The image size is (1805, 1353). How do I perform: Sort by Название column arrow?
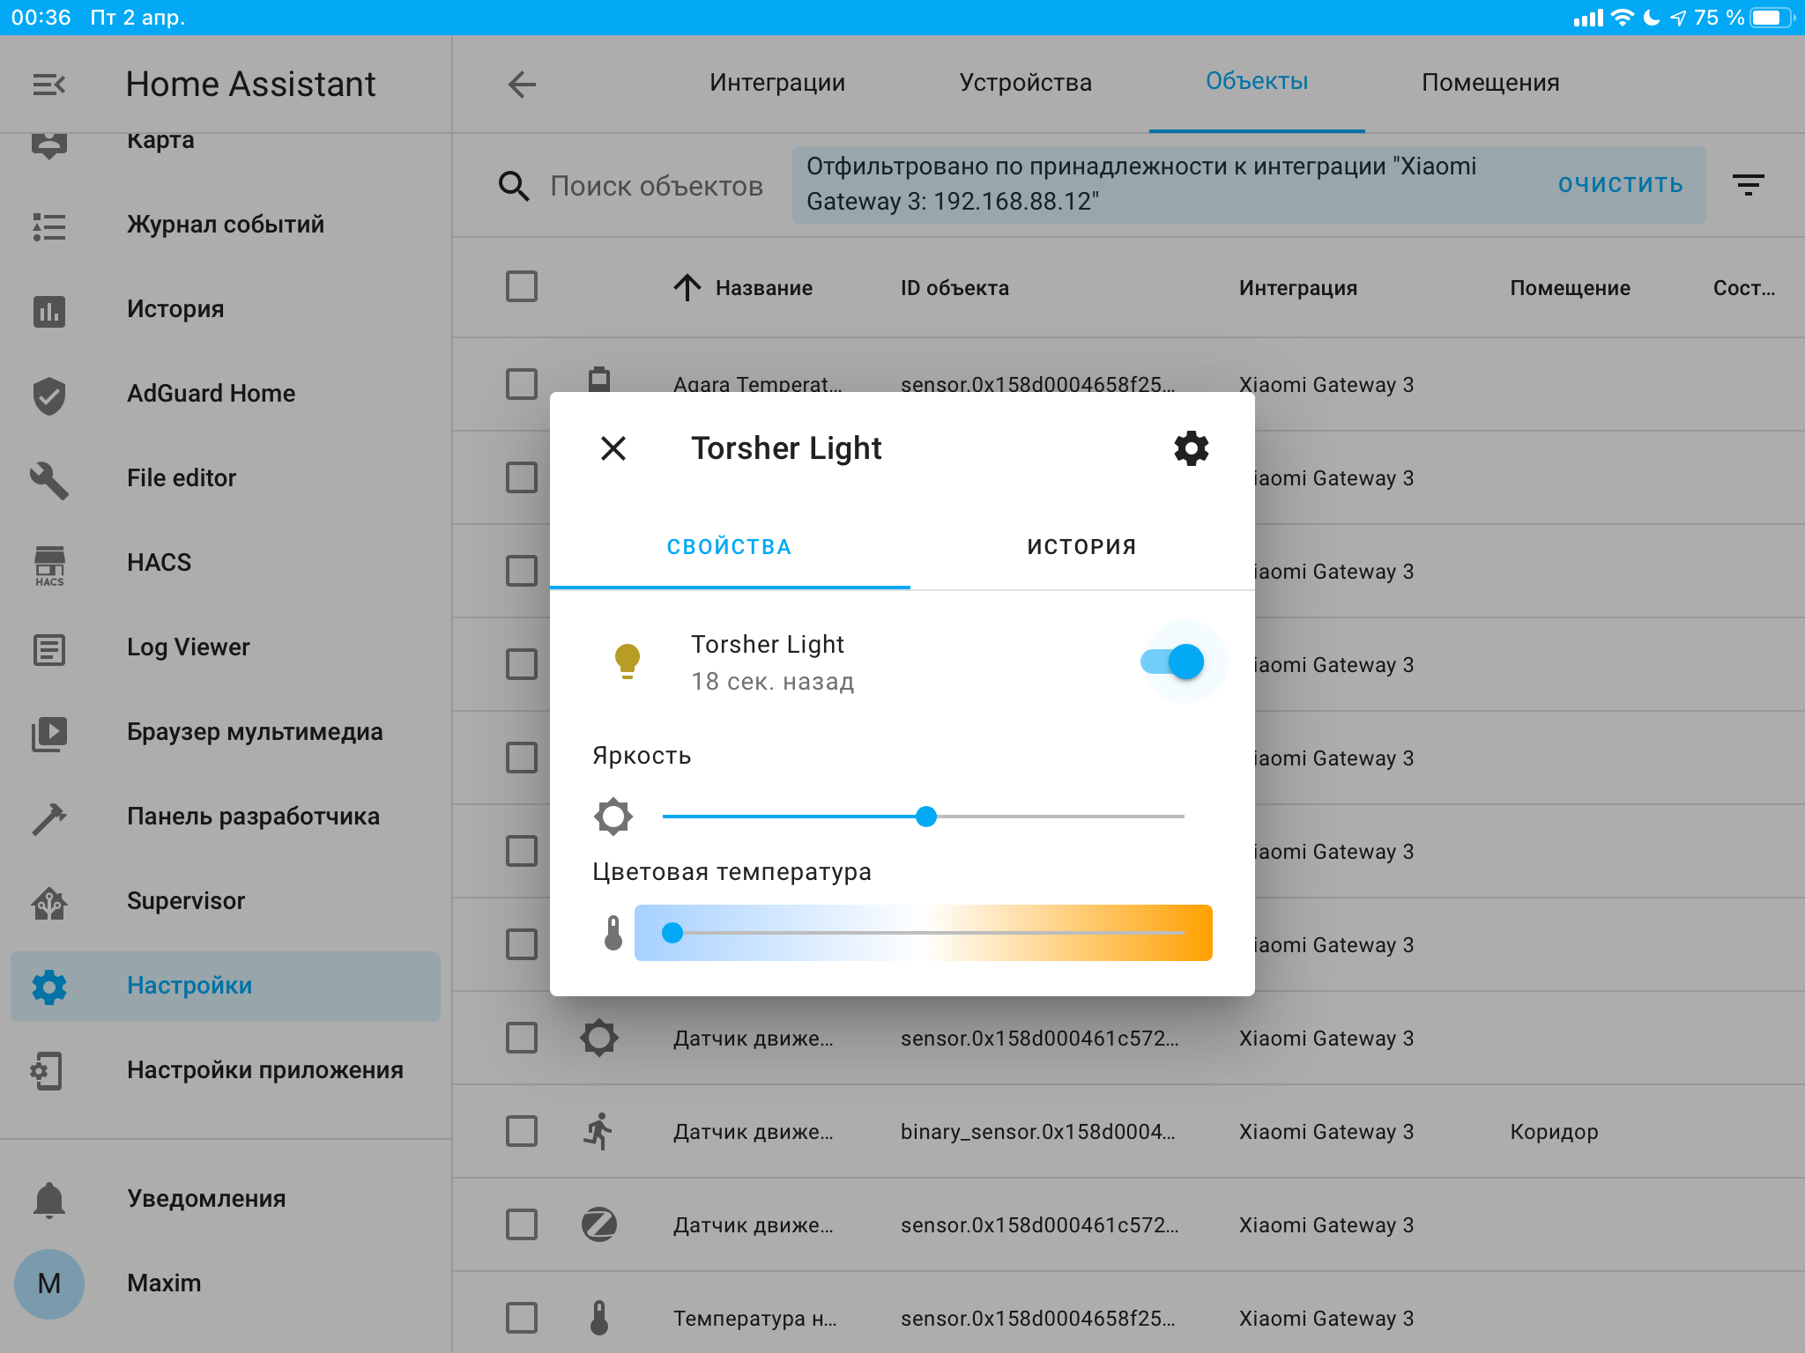pyautogui.click(x=687, y=287)
